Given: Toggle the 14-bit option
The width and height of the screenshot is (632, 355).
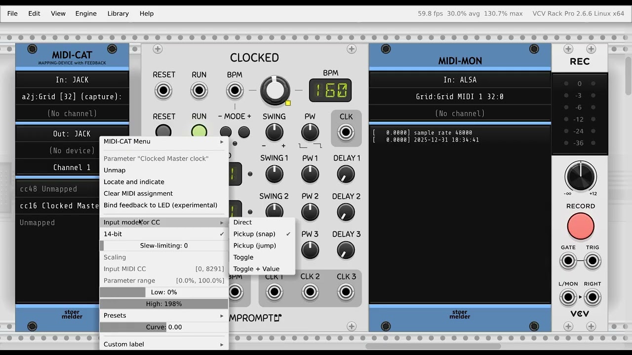Looking at the screenshot, I should click(164, 234).
